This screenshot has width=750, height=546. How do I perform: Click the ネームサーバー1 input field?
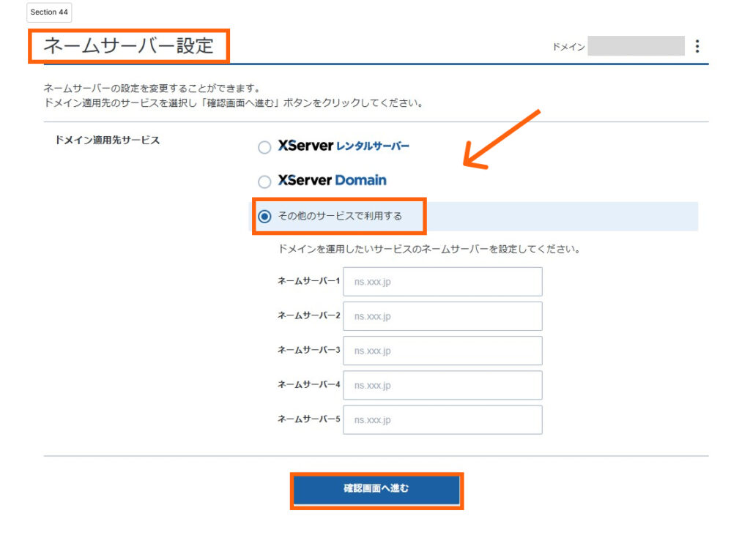point(442,282)
